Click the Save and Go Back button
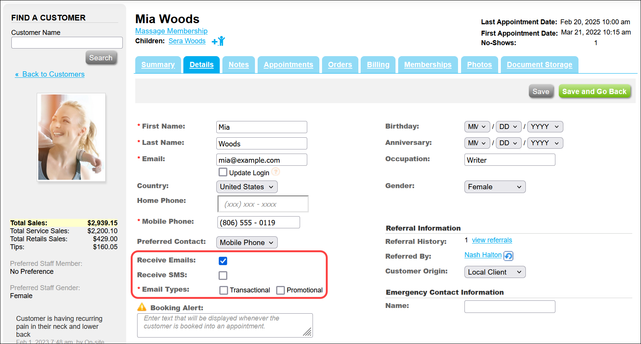The image size is (641, 344). click(594, 91)
